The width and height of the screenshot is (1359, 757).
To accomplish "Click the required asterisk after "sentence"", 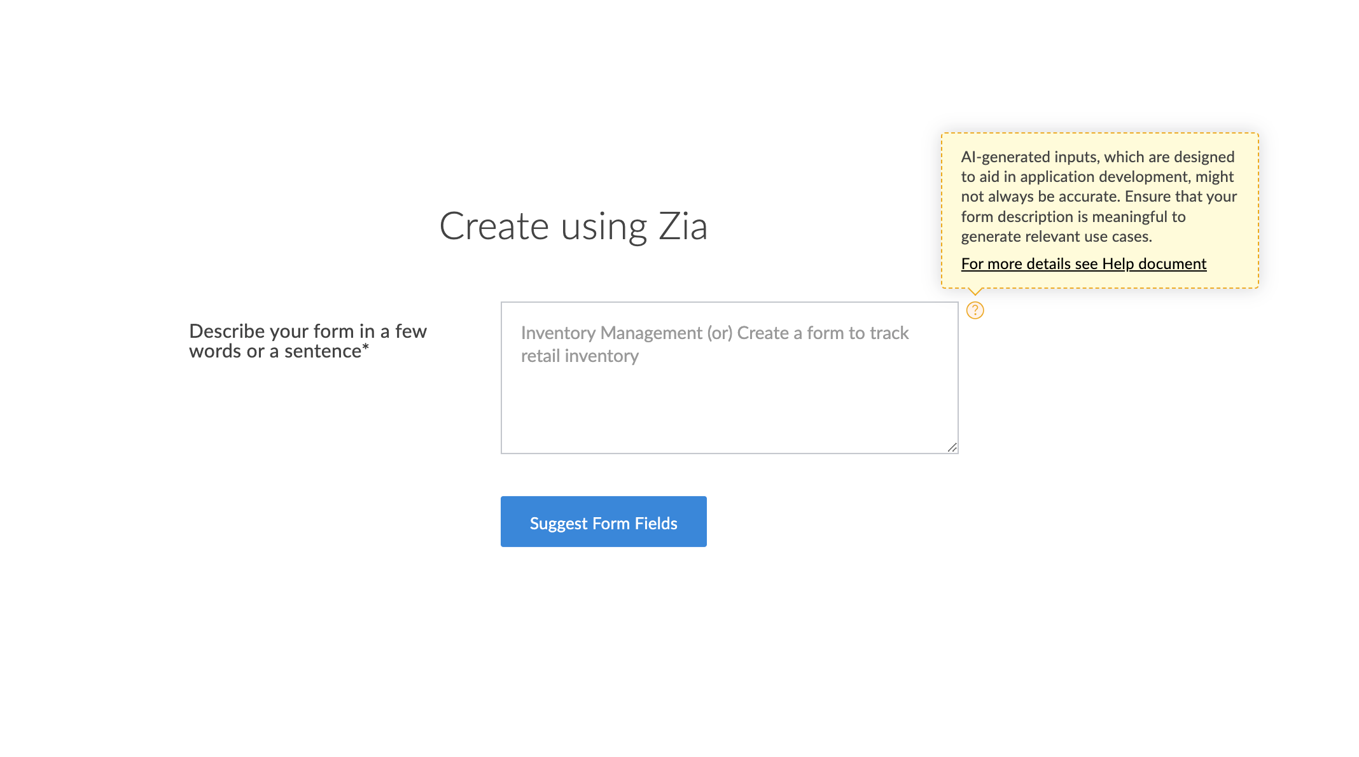I will point(365,348).
